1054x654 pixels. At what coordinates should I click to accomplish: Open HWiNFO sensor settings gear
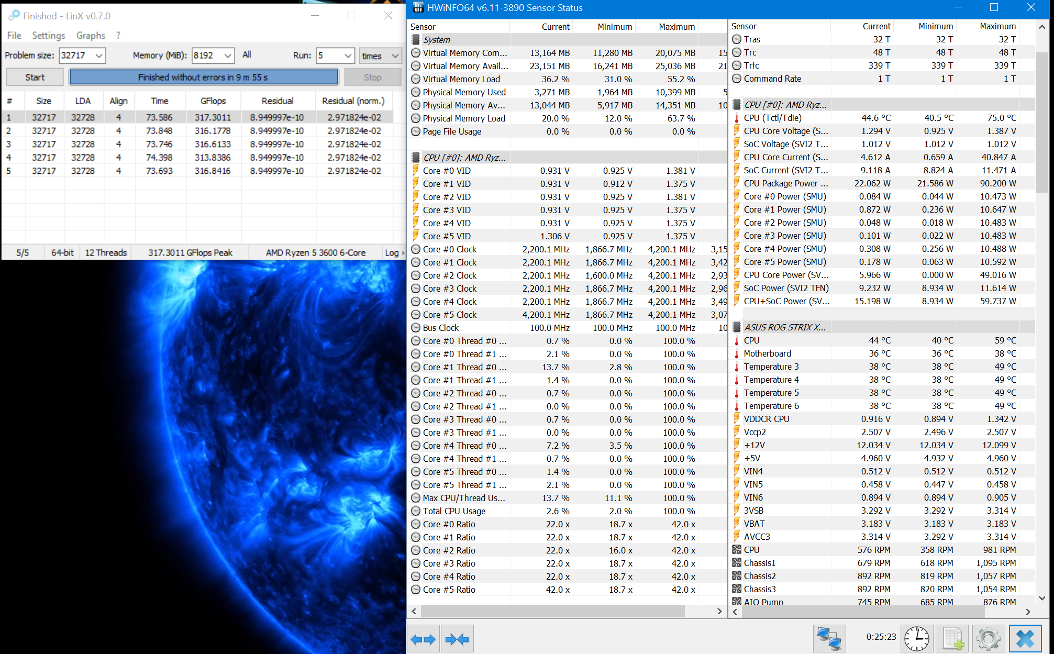pos(988,639)
